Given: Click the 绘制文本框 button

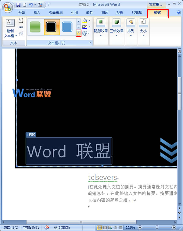Looking at the screenshot, I should tap(10, 28).
